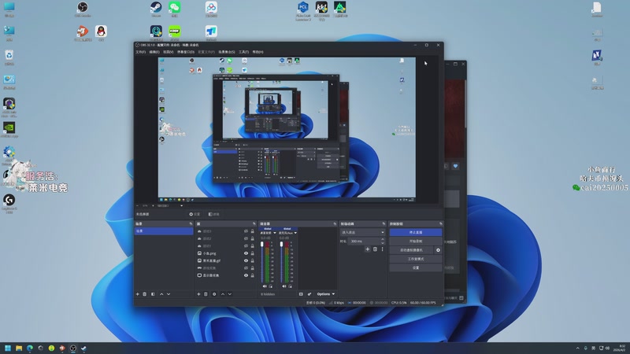Expand the scene transition type dropdown

[x=361, y=233]
